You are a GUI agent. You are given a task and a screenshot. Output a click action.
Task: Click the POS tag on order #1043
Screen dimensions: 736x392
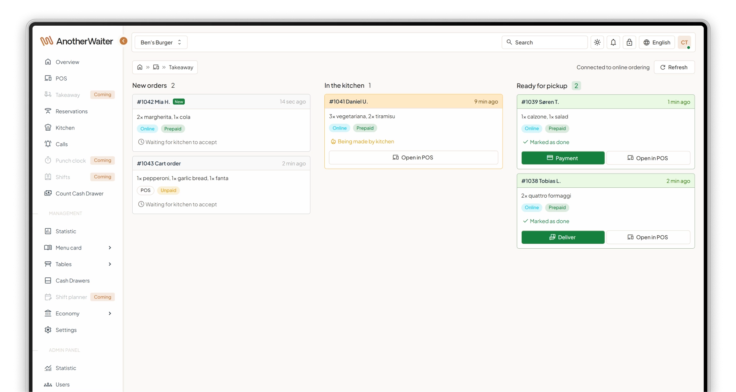(145, 190)
